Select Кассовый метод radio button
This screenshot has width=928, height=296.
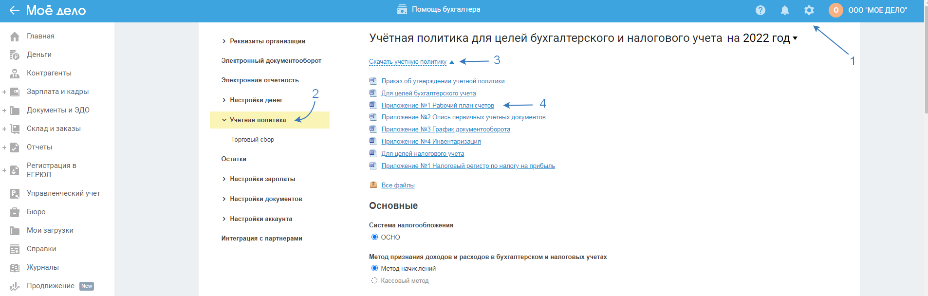click(374, 280)
